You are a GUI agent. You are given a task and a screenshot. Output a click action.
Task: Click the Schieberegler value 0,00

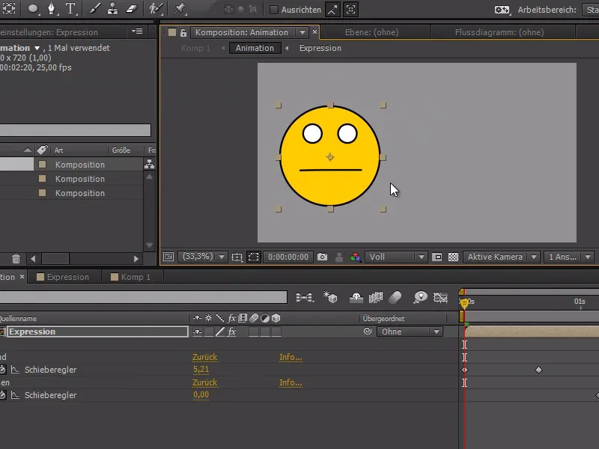click(201, 395)
